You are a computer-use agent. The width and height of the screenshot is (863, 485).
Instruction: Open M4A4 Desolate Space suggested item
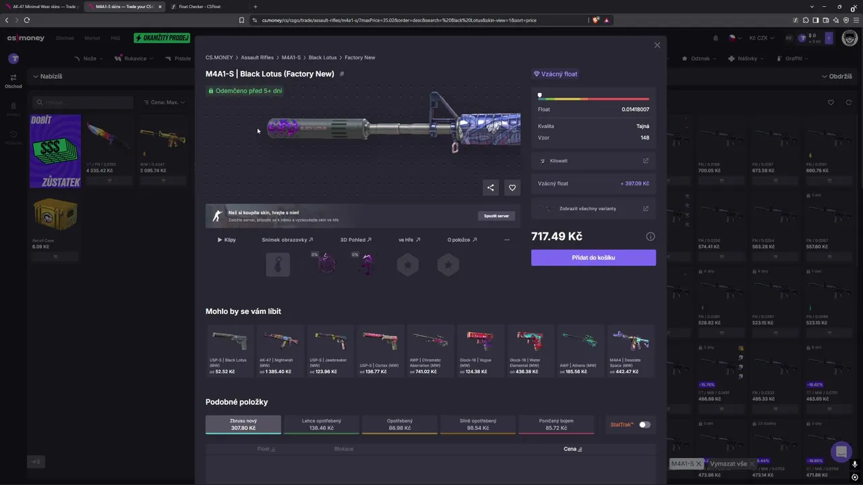tap(630, 351)
